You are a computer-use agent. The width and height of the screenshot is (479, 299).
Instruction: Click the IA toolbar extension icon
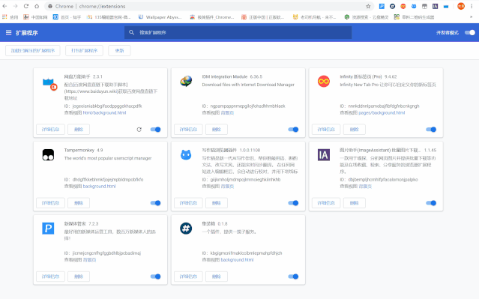tap(435, 6)
